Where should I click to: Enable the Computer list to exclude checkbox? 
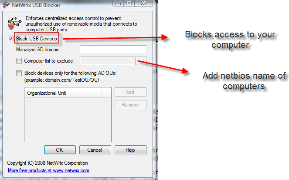click(19, 61)
